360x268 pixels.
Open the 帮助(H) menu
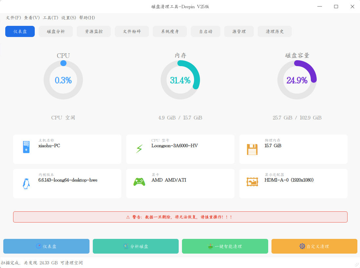[87, 18]
